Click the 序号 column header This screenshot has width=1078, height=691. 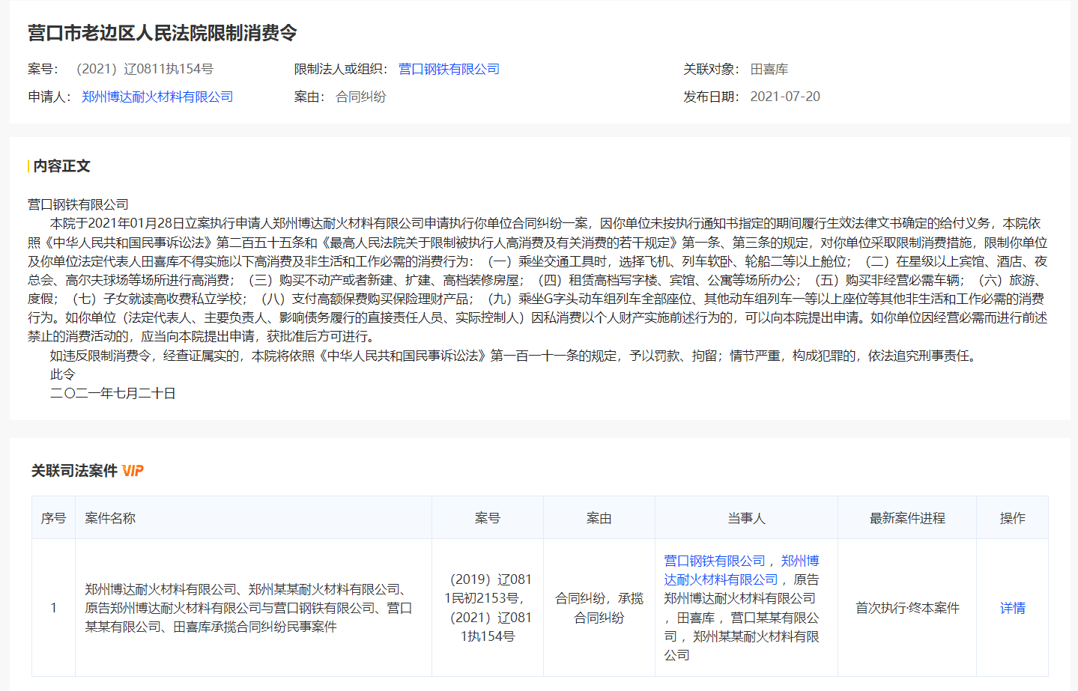coord(53,518)
